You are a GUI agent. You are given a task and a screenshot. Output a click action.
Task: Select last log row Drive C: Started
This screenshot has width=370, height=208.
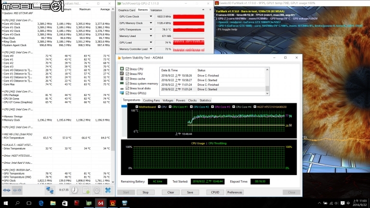212,89
